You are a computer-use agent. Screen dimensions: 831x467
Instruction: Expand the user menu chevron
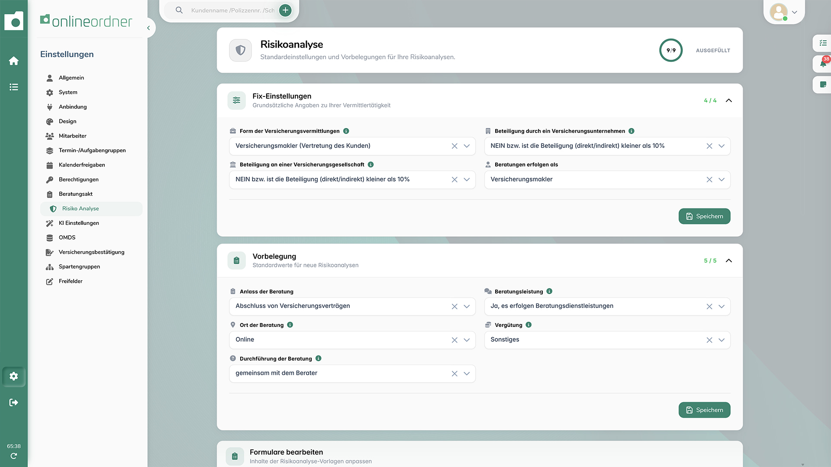(x=795, y=12)
